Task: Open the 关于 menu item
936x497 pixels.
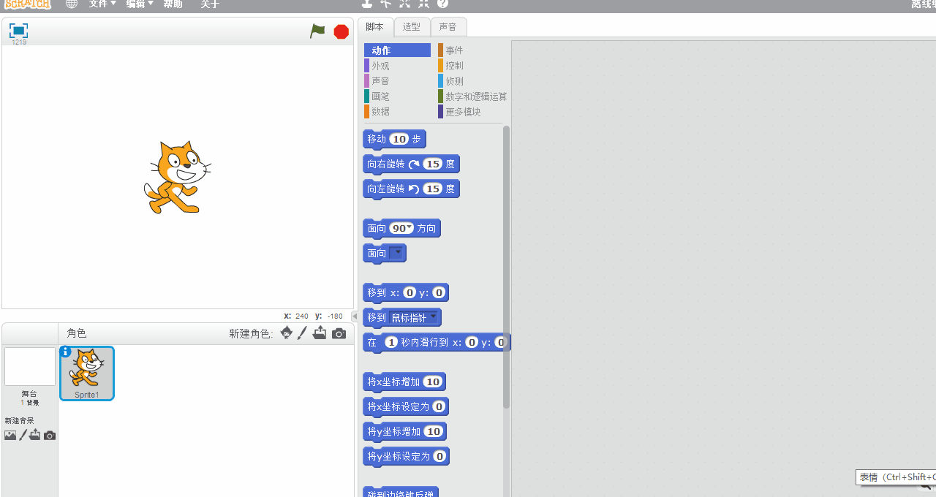Action: coord(210,4)
